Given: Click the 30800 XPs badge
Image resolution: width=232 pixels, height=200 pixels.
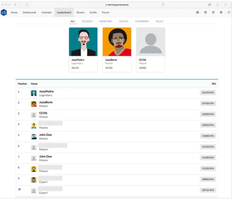Looking at the screenshot, I should 208,179.
